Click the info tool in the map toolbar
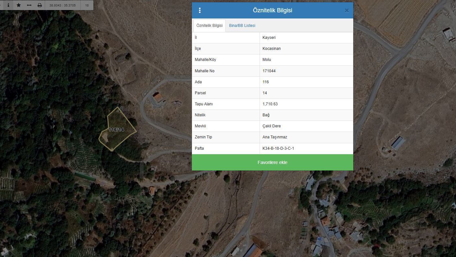The height and width of the screenshot is (257, 456). coord(8,5)
